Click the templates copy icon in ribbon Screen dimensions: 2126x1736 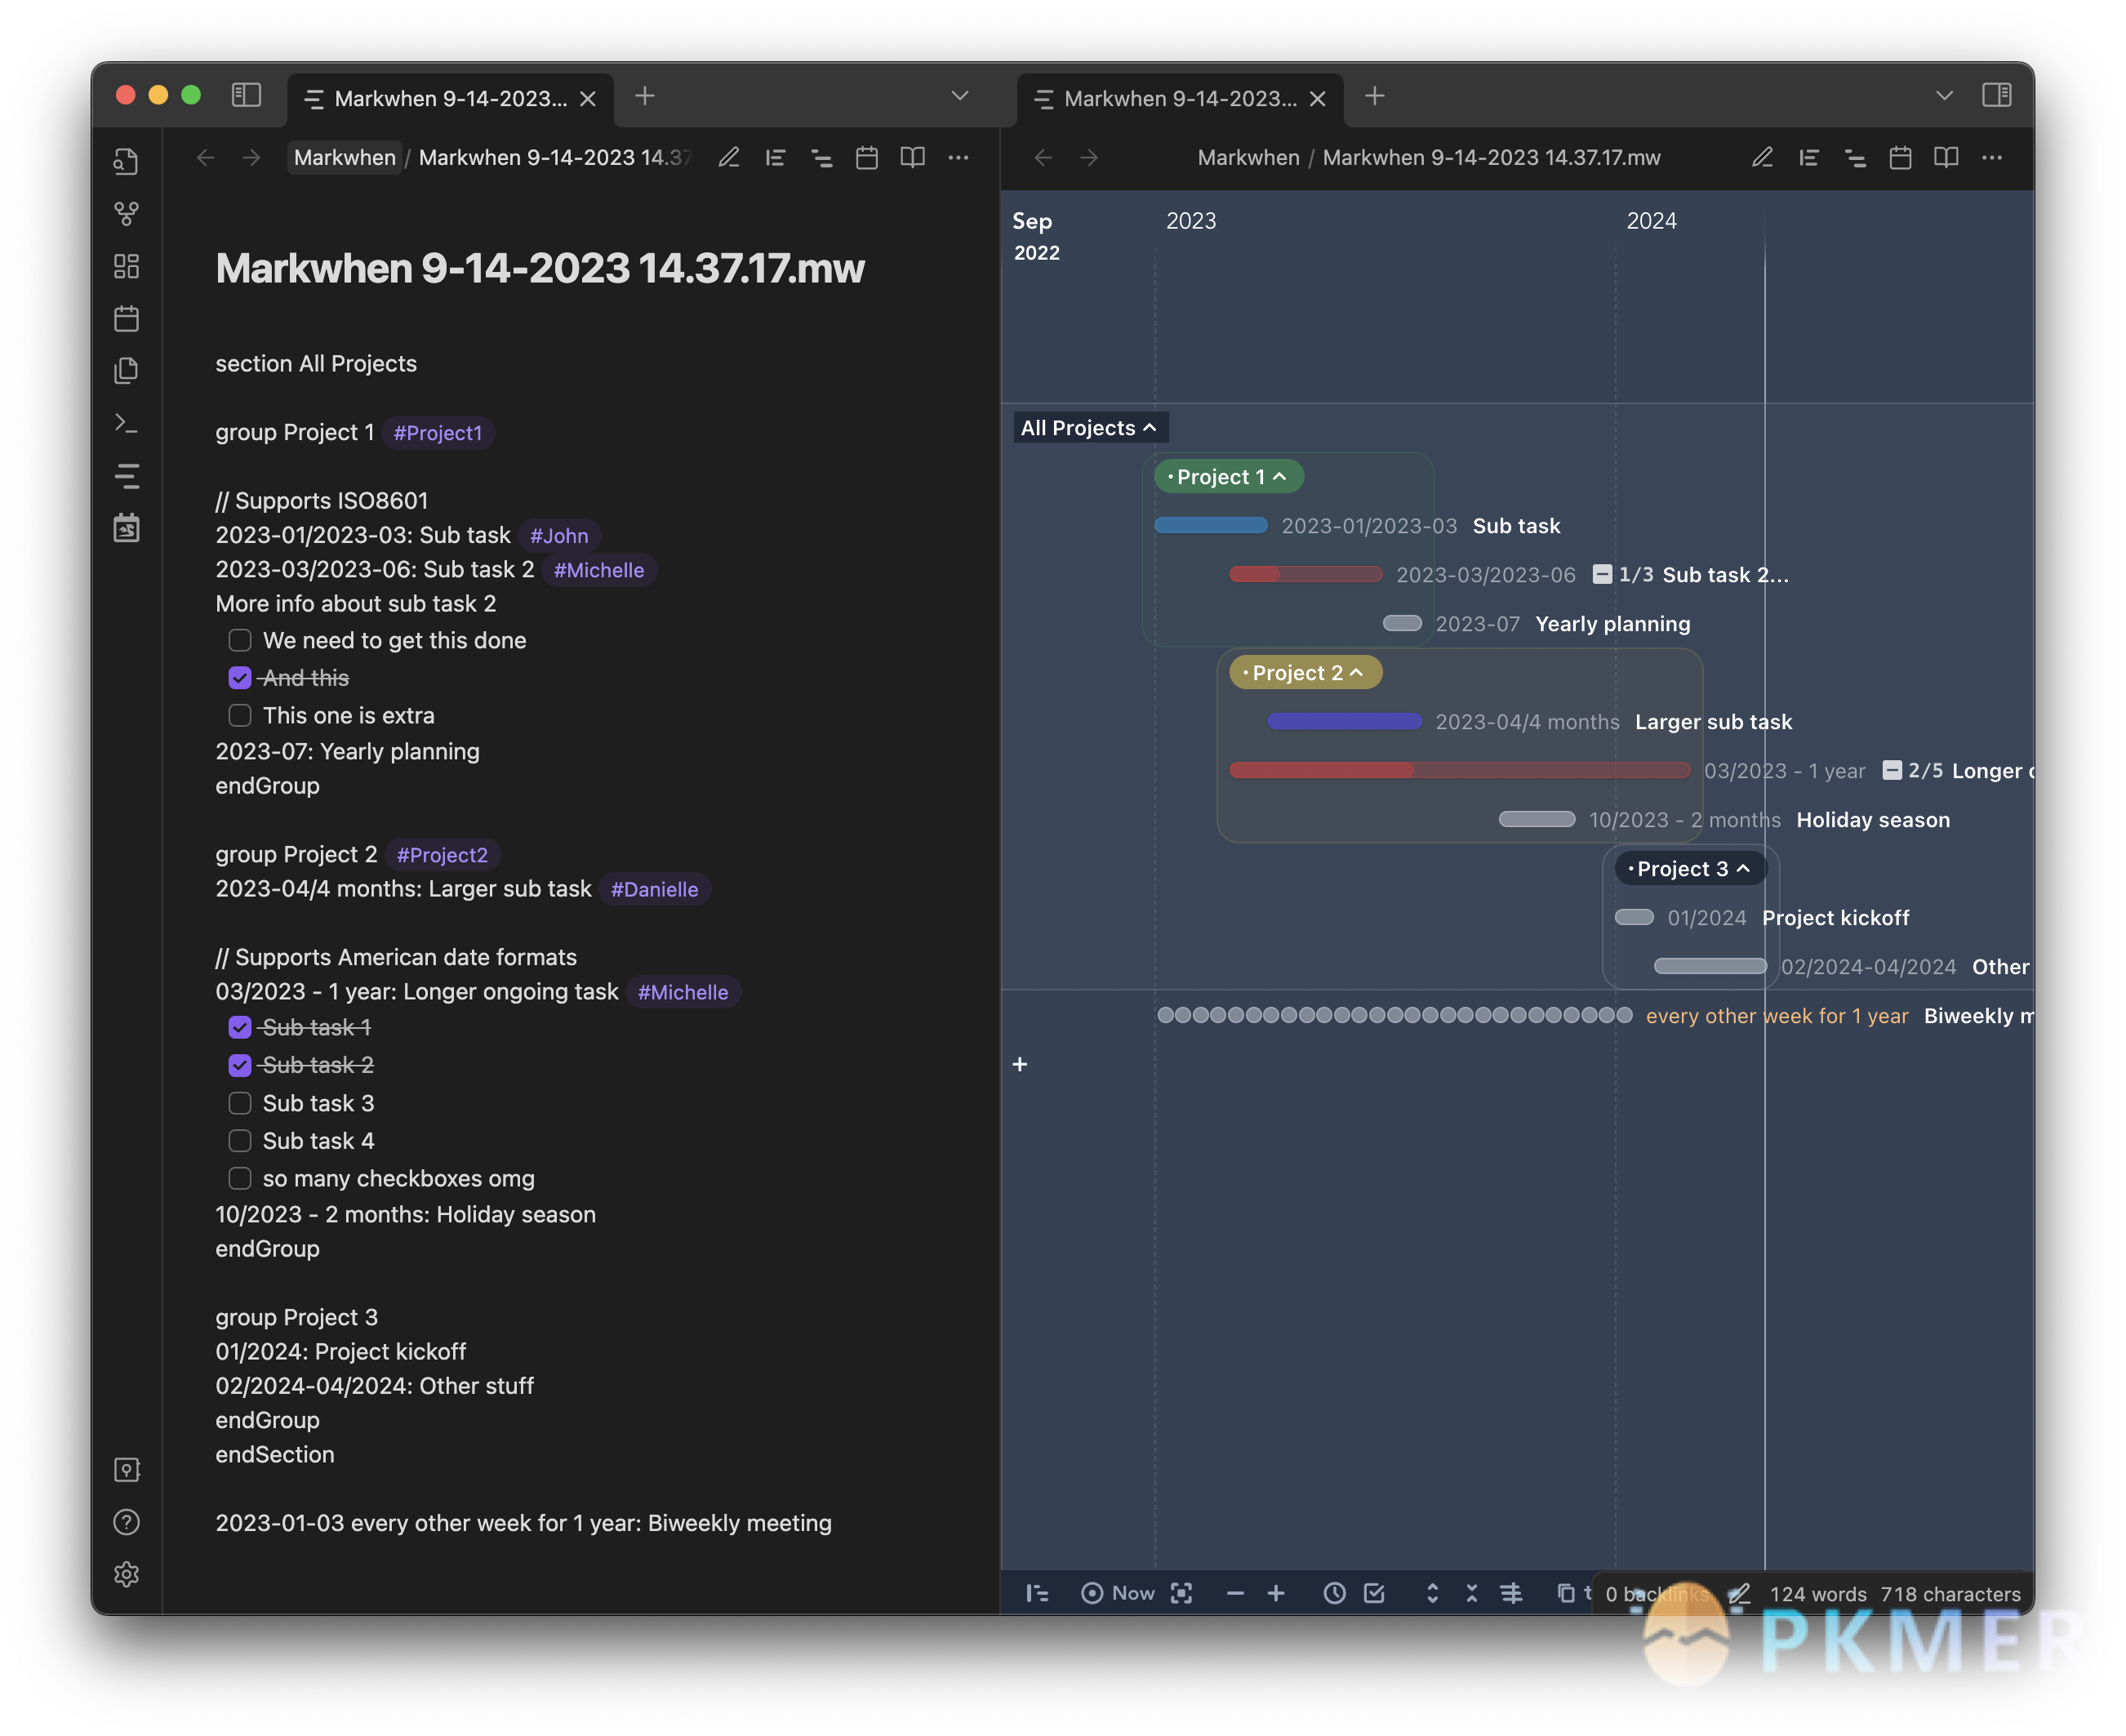[126, 371]
